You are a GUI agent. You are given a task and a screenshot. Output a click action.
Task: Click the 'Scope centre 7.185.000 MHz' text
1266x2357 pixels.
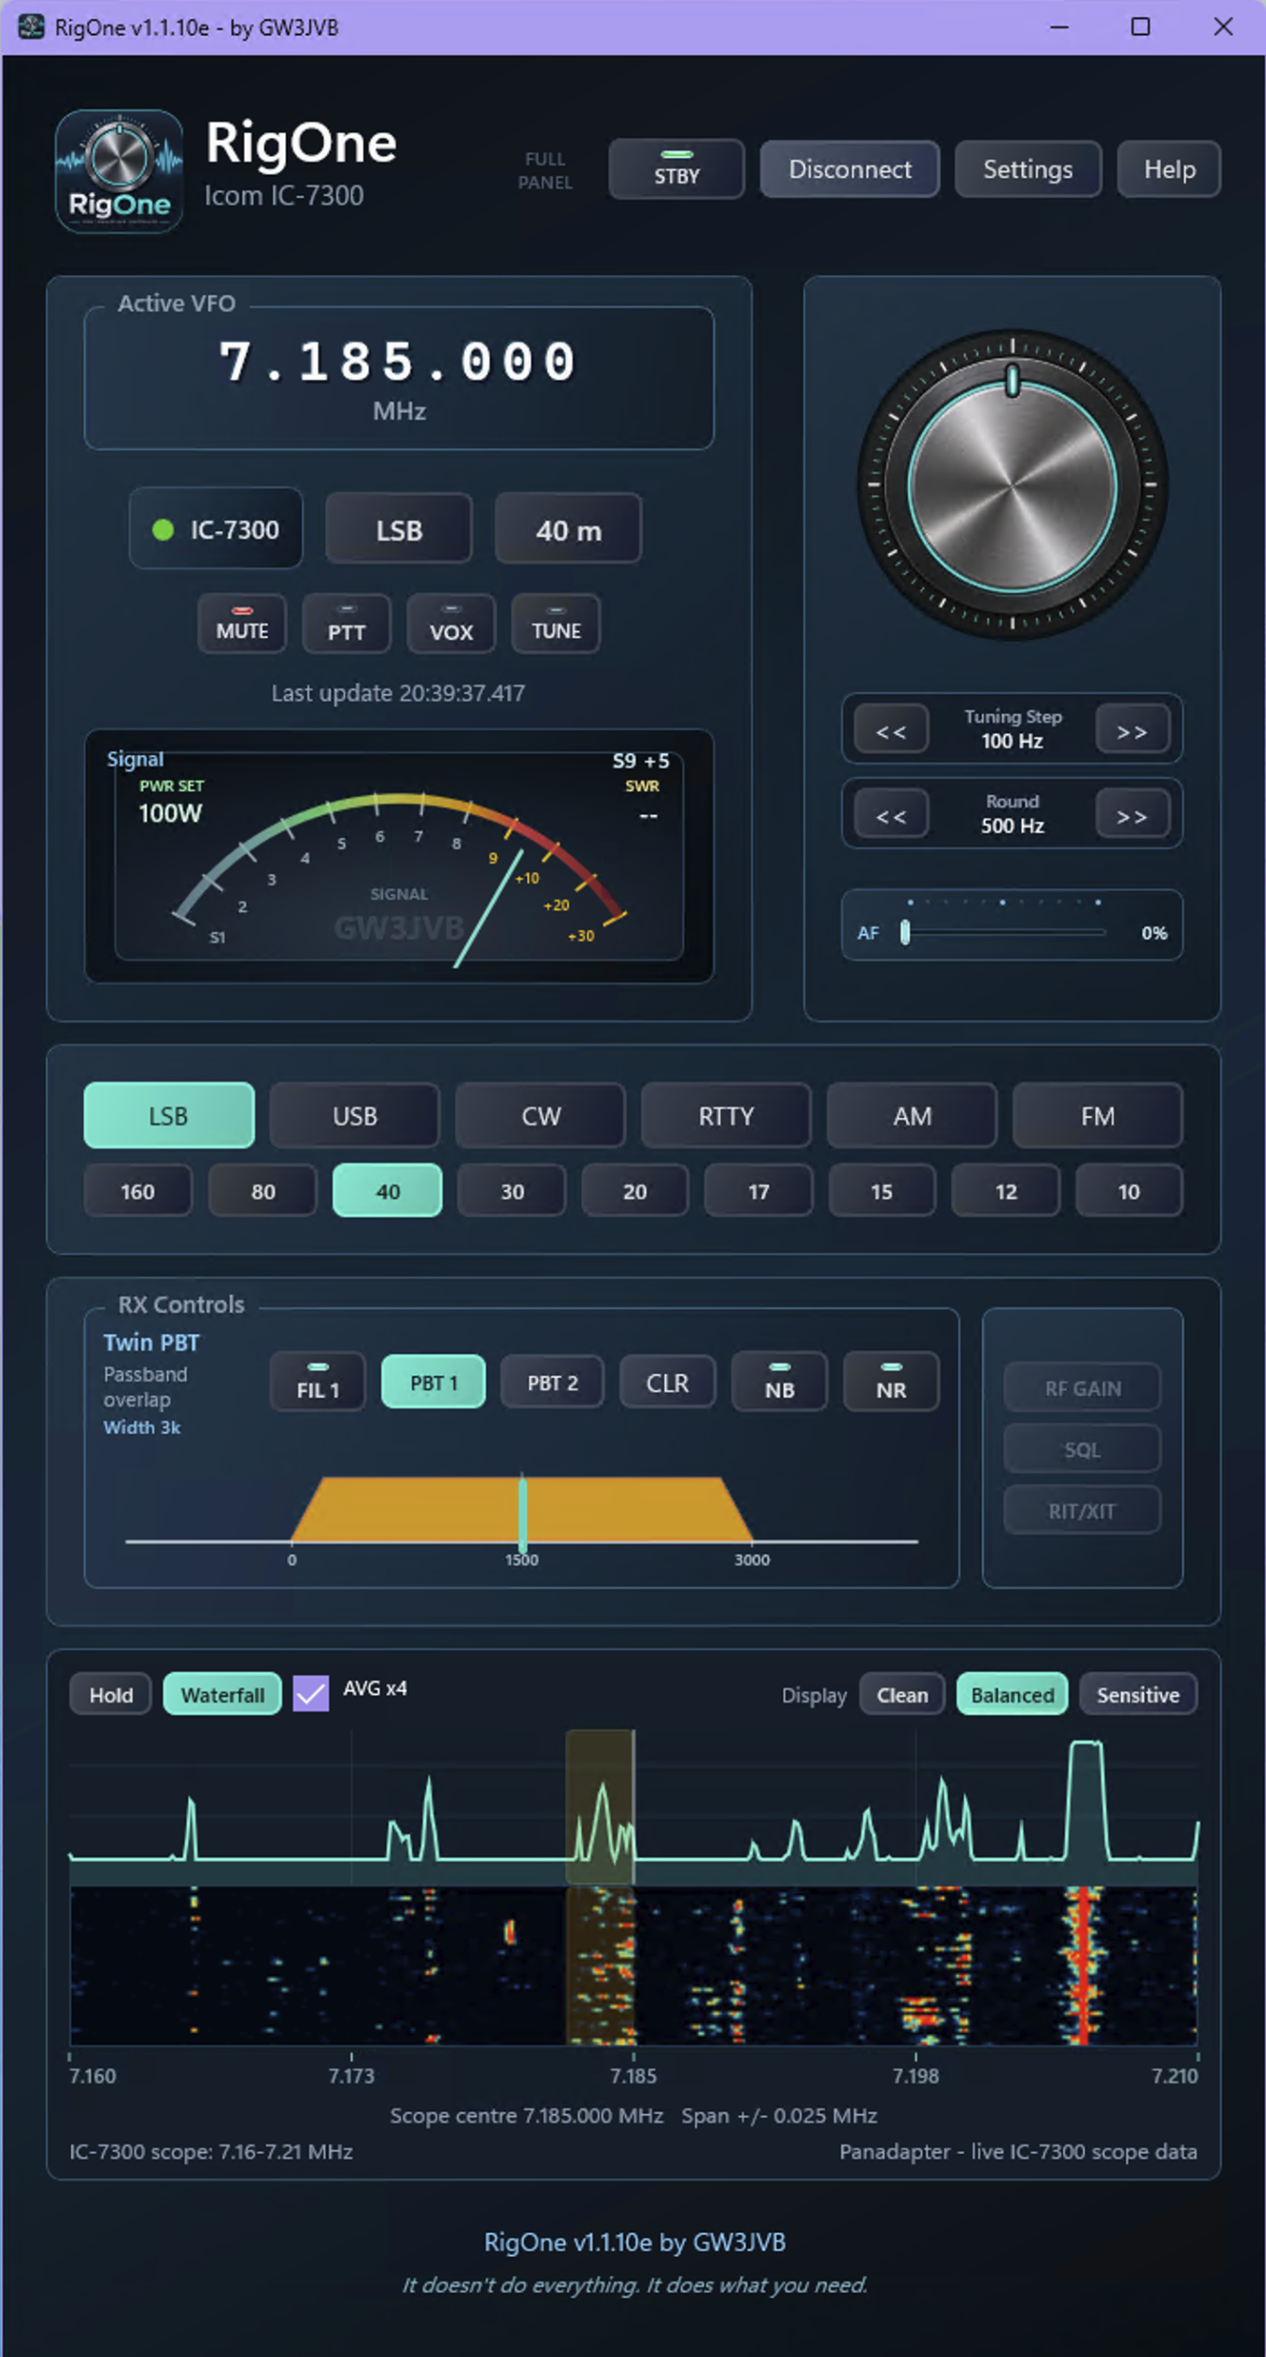click(x=526, y=2115)
